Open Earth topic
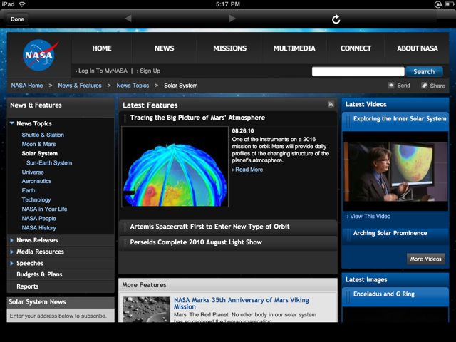The image size is (456, 342). (28, 190)
